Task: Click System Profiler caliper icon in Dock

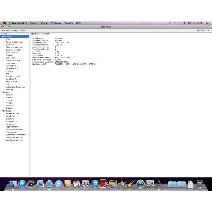Action: click(159, 183)
